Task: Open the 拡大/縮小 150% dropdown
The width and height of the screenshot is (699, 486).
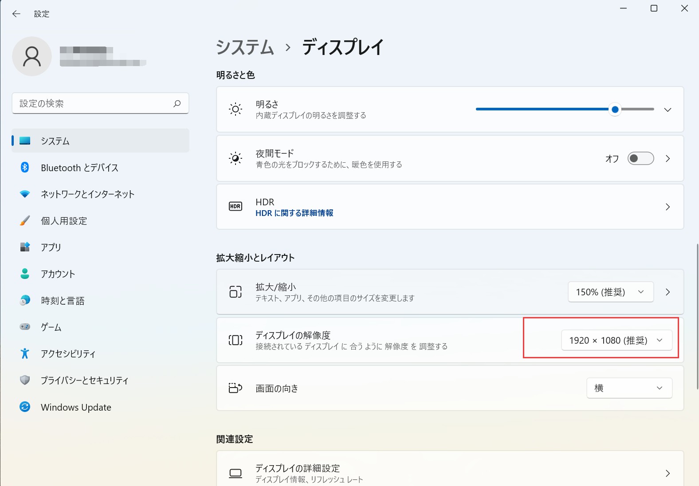Action: 610,292
